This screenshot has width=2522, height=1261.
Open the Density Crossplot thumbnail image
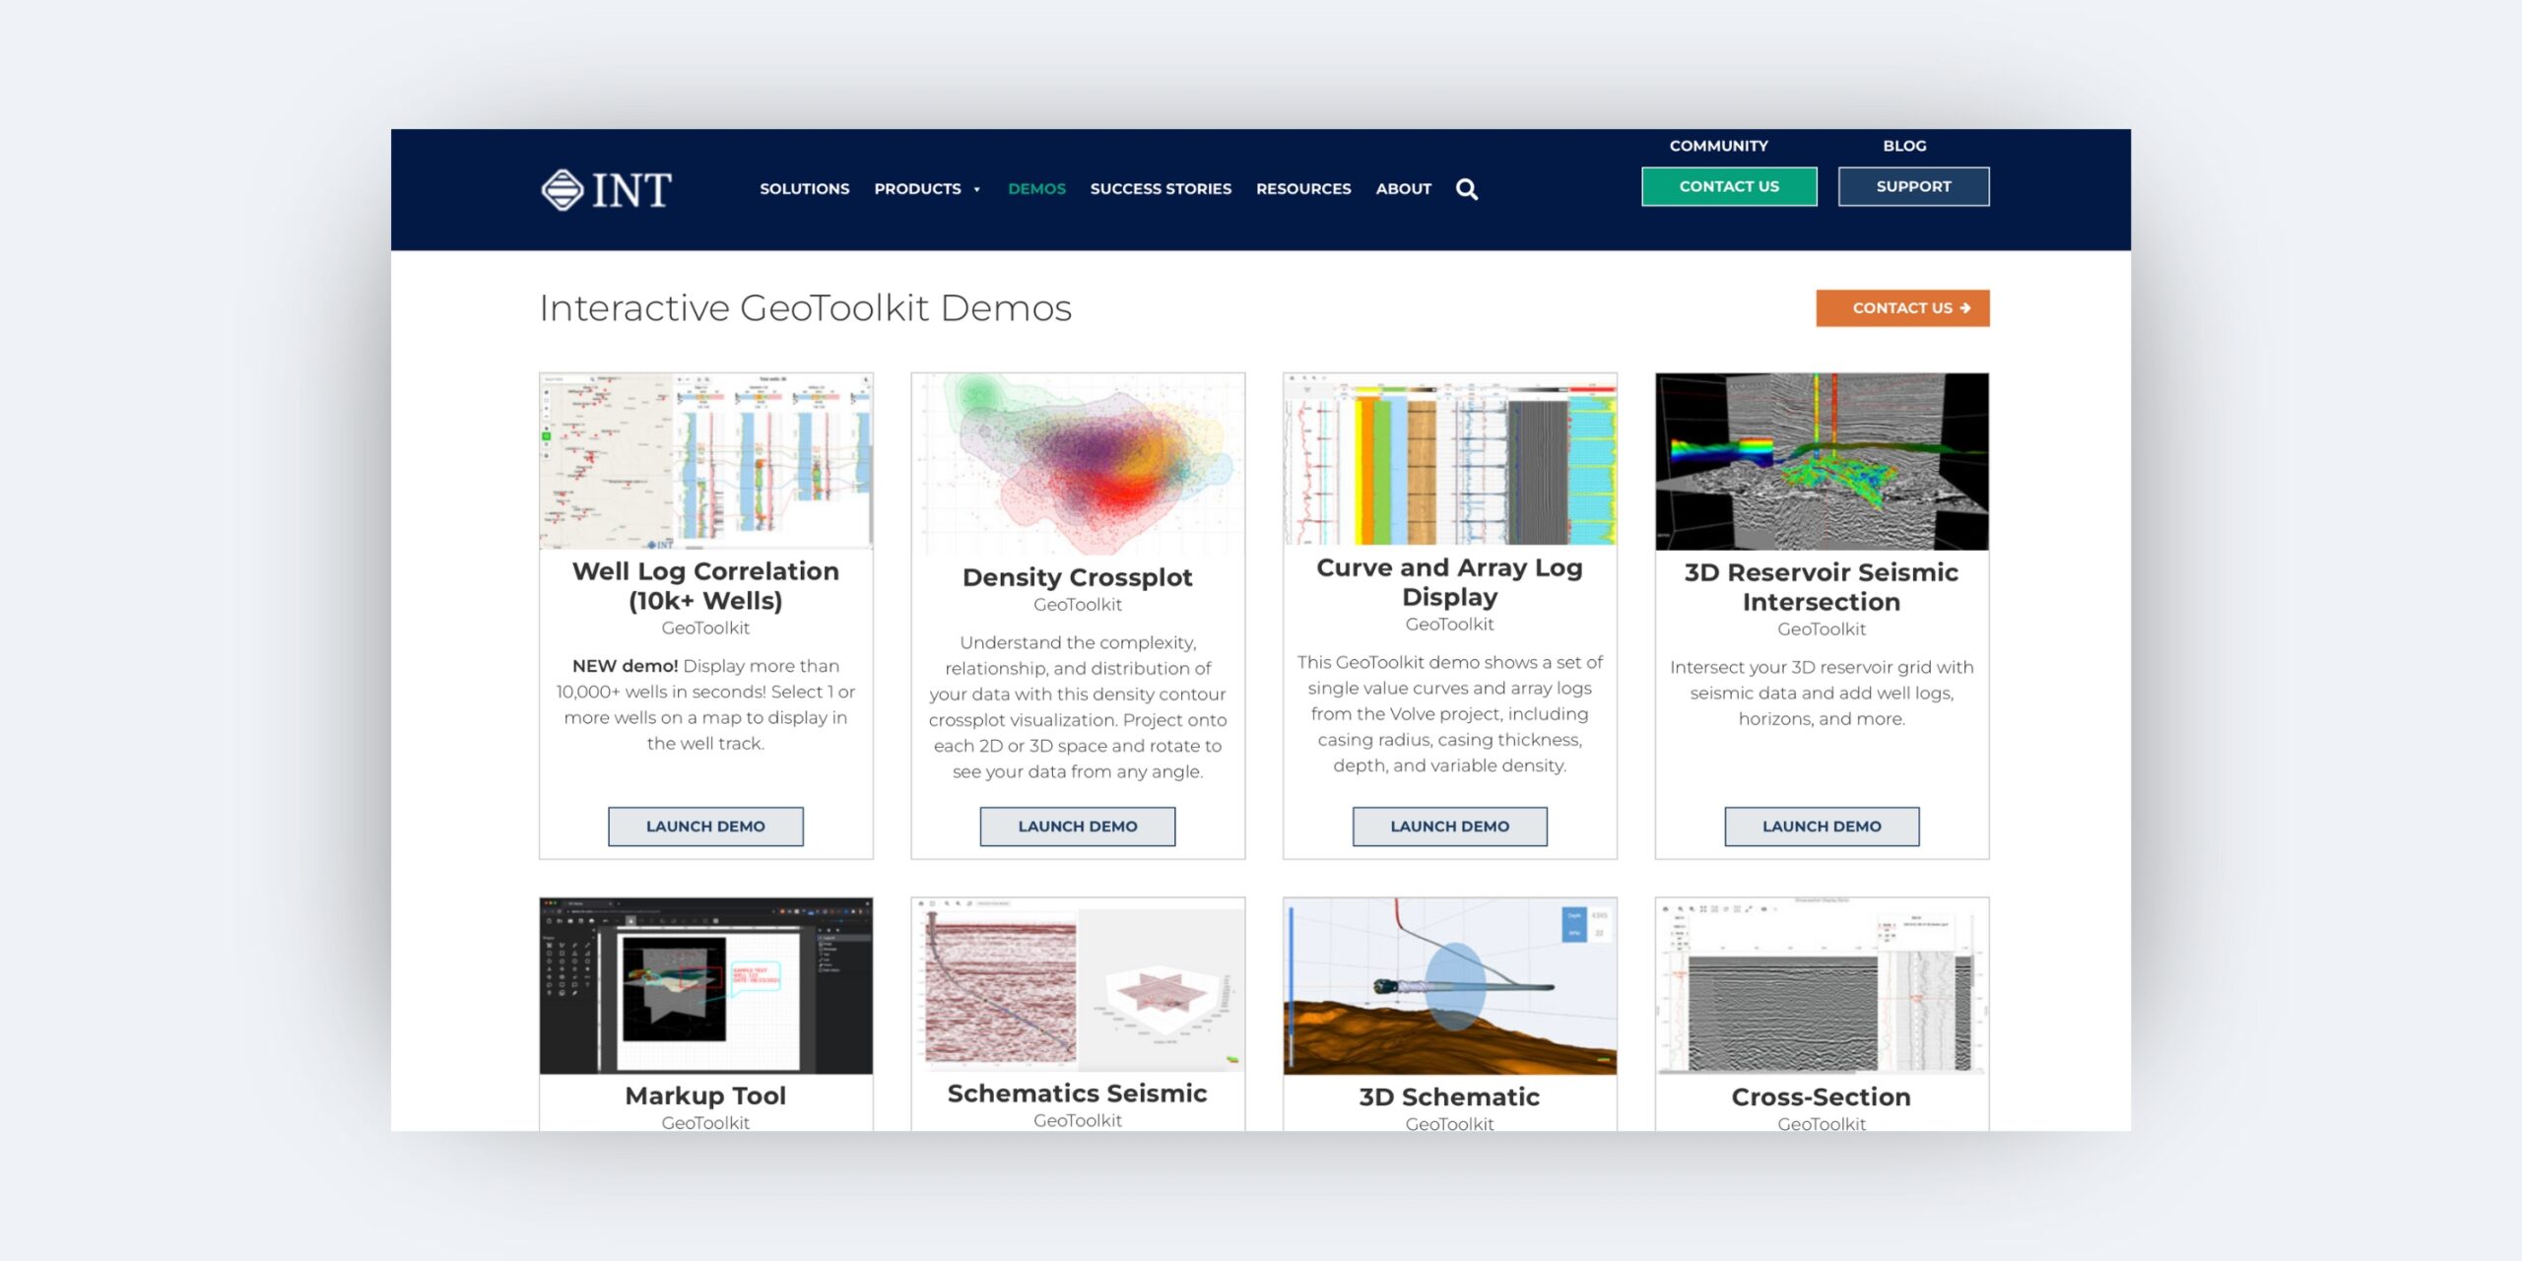point(1078,463)
